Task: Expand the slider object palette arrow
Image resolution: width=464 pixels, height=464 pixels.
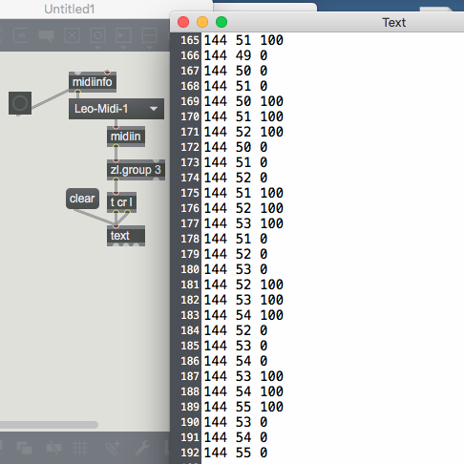Action: [149, 48]
